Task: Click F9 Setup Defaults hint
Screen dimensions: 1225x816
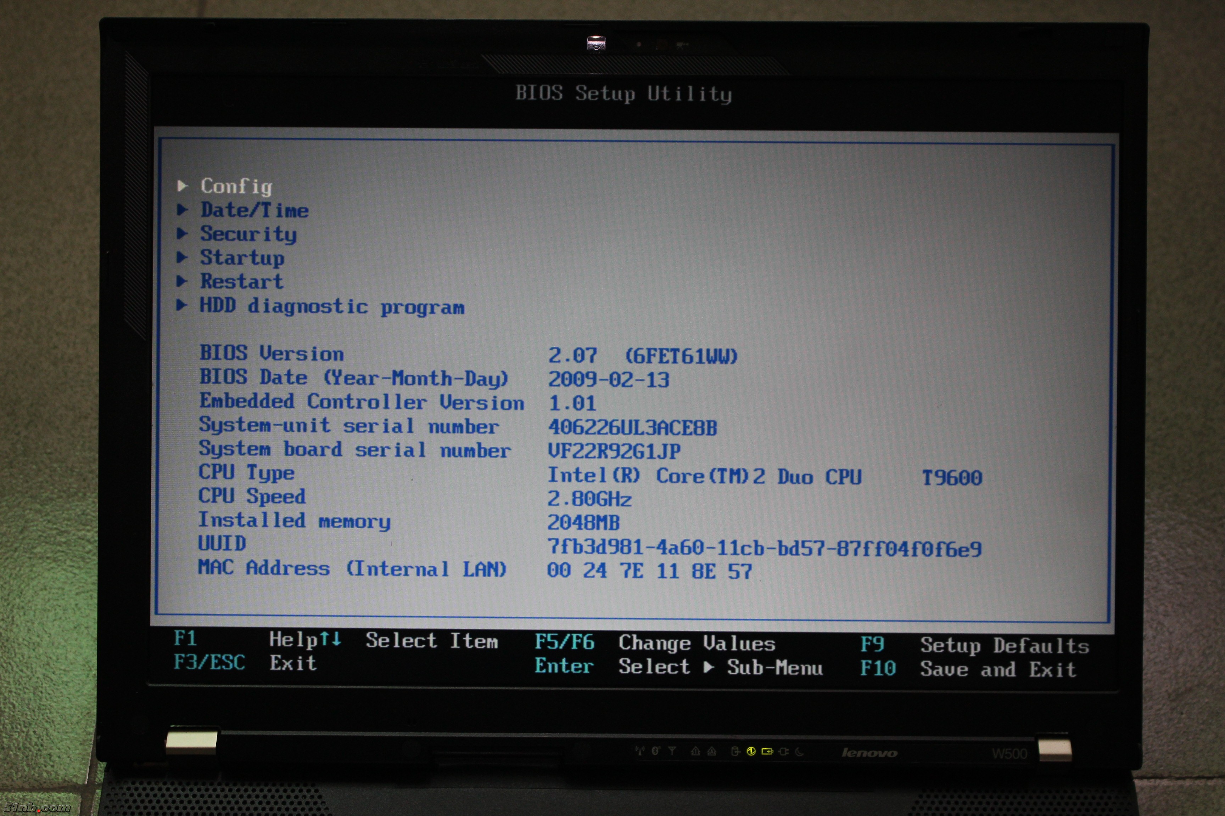Action: [974, 645]
